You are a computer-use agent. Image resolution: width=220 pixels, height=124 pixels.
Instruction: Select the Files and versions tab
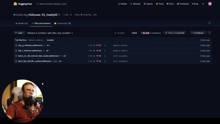[x=41, y=23]
